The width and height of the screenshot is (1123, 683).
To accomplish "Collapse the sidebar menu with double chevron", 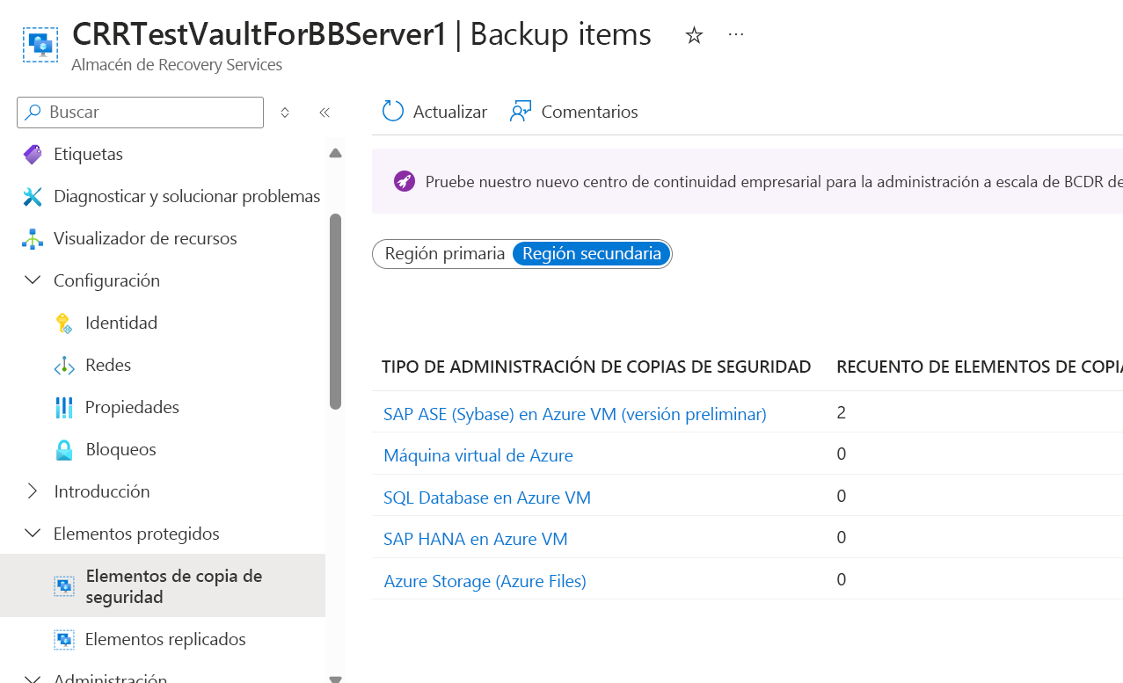I will 325,113.
